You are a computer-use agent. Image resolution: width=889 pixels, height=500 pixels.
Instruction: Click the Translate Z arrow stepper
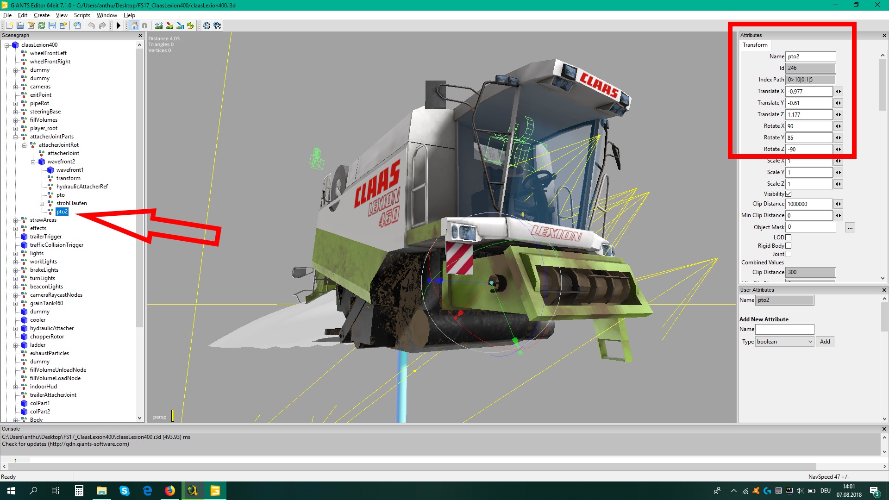coord(838,115)
